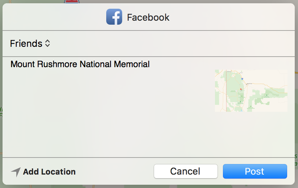Click the Rapid City label on map thumbnail
Screen dimensions: 298x188
(249, 83)
